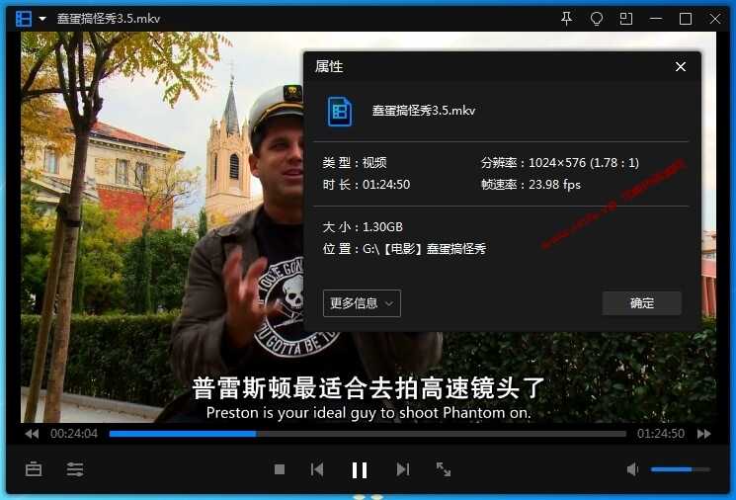Stop playback
This screenshot has height=500, width=736.
coord(280,469)
